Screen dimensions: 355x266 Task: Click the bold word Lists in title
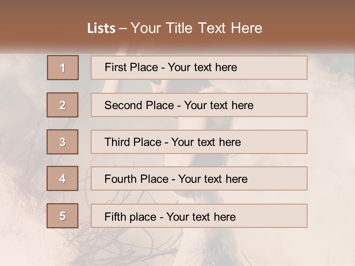(101, 28)
